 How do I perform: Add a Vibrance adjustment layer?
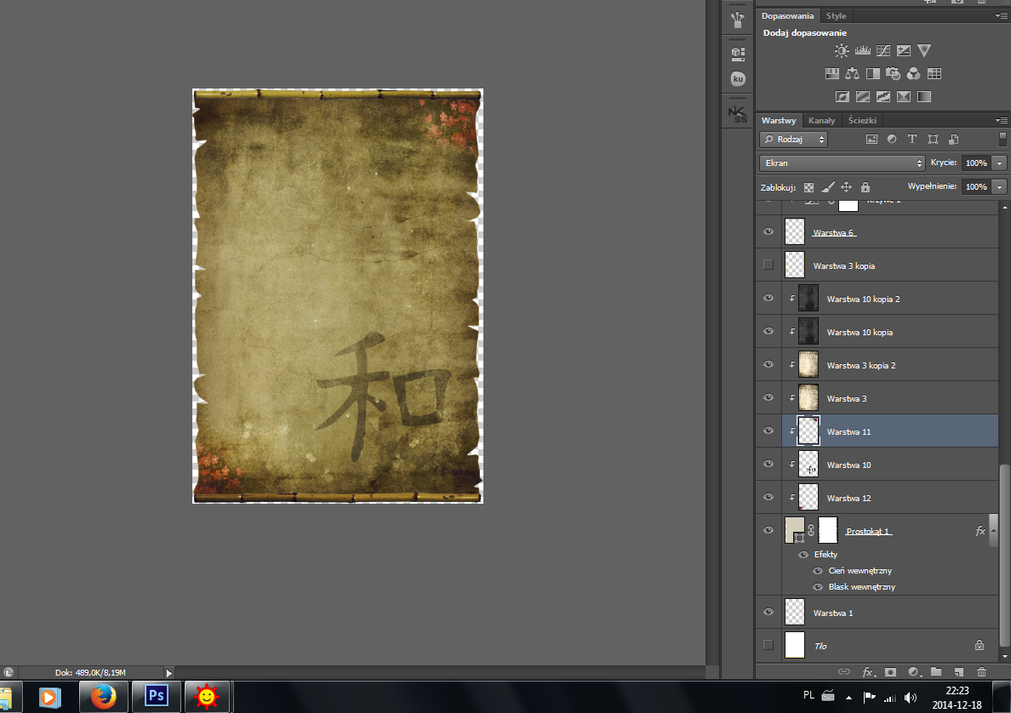[924, 50]
